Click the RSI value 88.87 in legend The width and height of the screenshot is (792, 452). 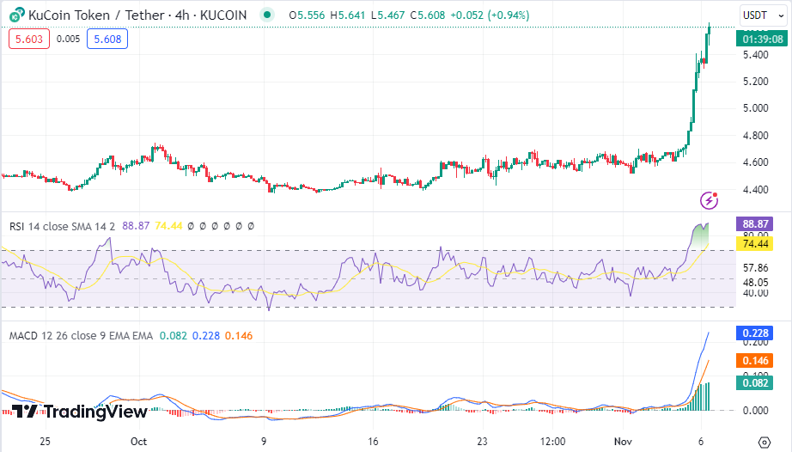click(136, 226)
